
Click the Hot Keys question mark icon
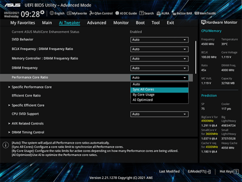point(236,171)
